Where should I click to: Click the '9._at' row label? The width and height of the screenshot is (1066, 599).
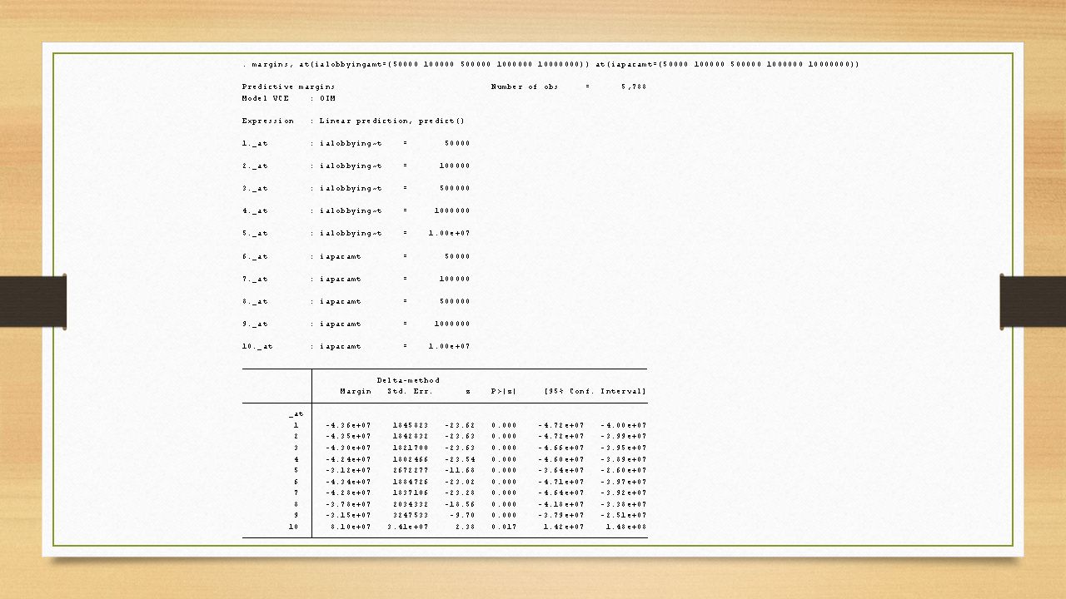255,324
